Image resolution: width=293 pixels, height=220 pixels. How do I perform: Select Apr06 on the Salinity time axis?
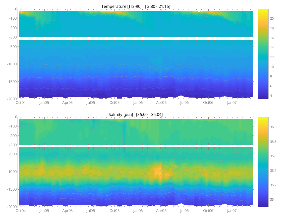point(161,210)
